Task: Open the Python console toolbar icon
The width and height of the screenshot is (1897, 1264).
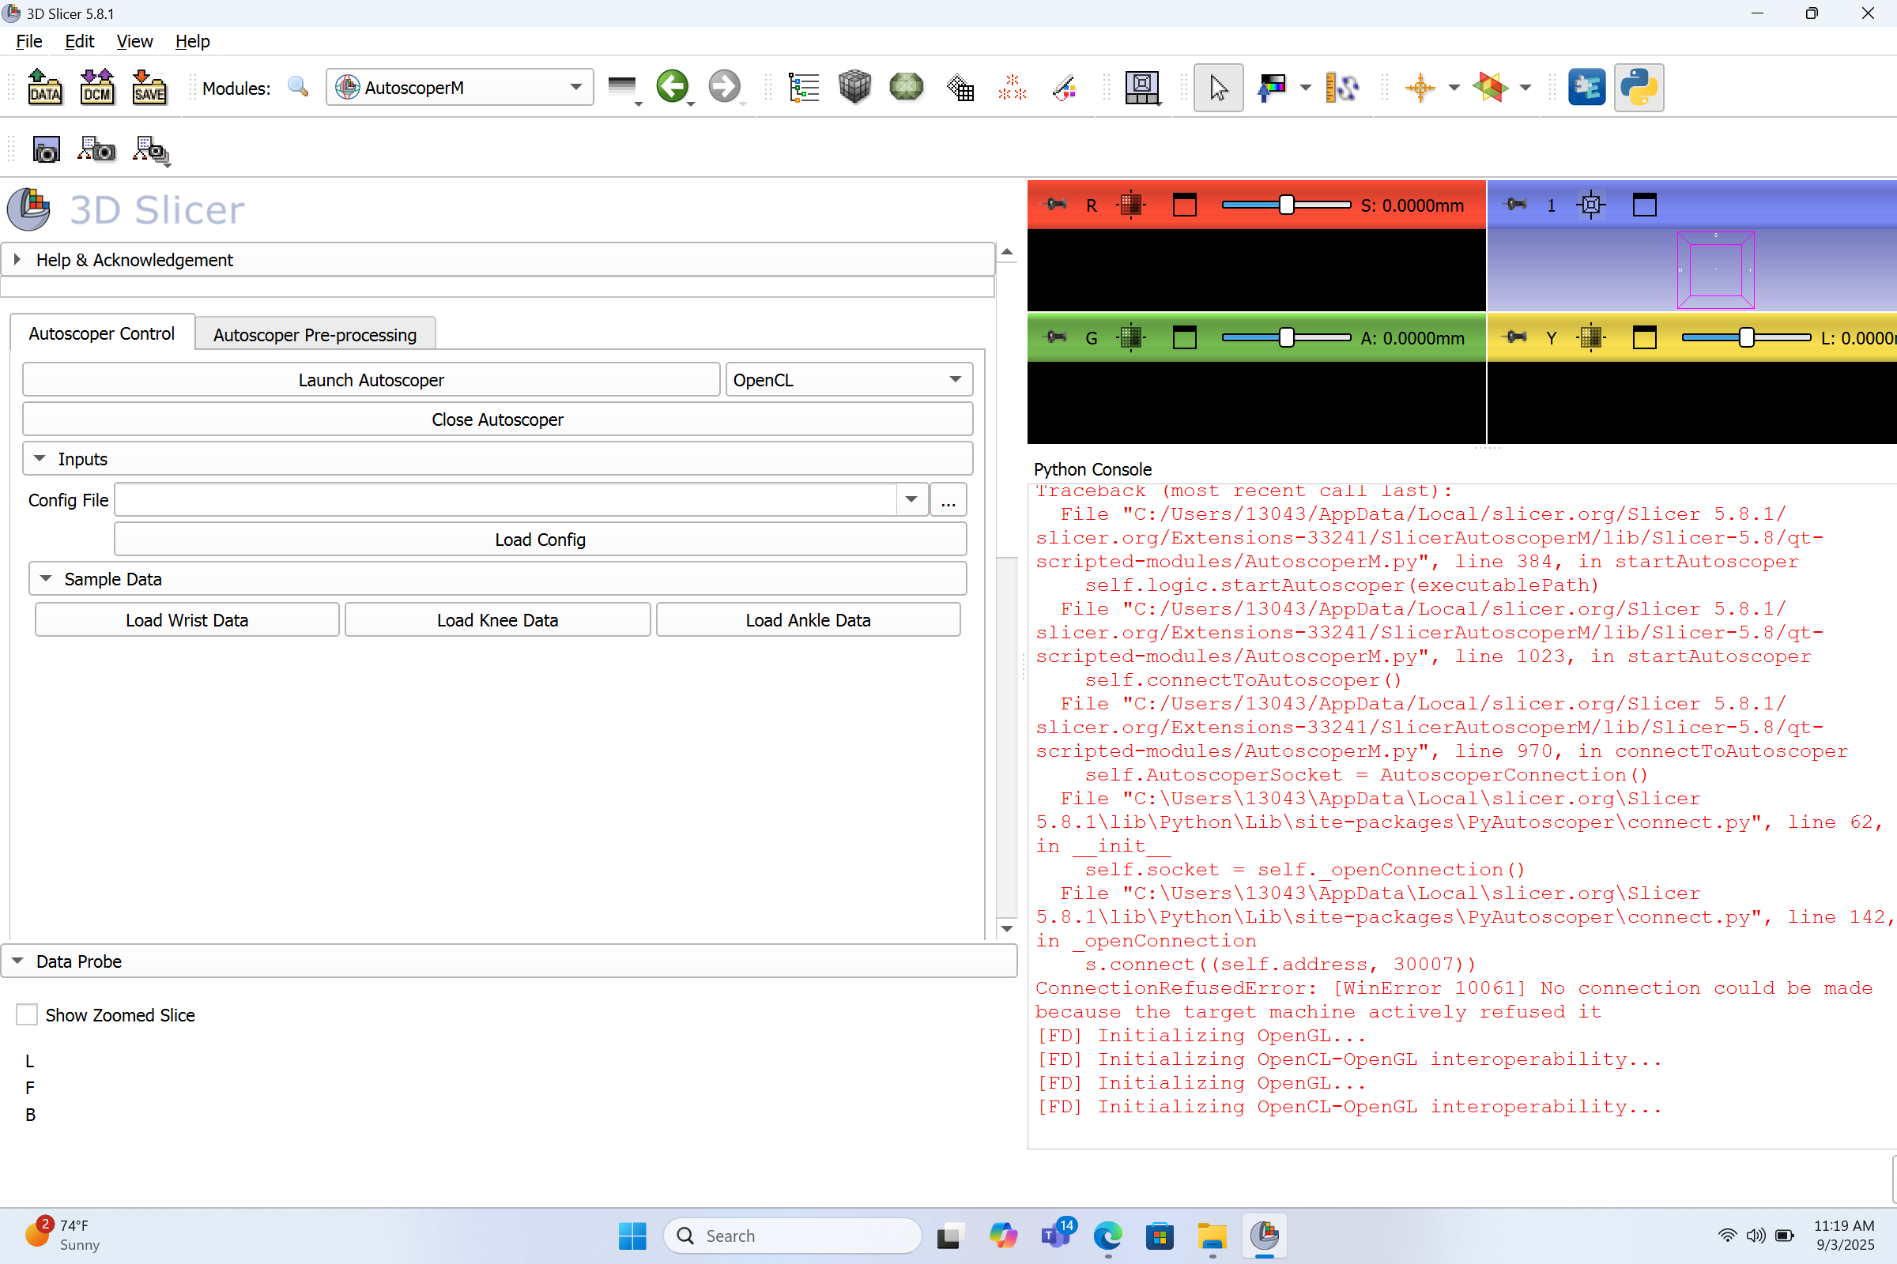Action: click(1638, 87)
